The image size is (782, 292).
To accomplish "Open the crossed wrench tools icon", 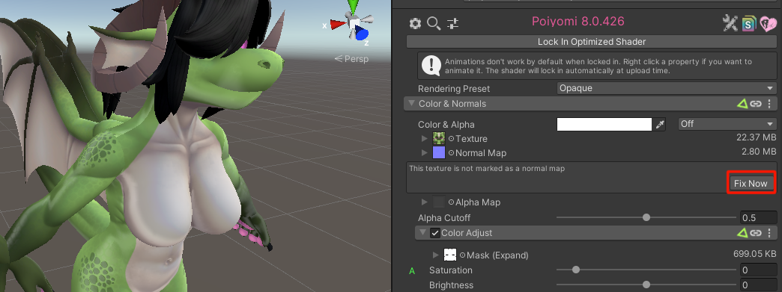I will [x=730, y=23].
